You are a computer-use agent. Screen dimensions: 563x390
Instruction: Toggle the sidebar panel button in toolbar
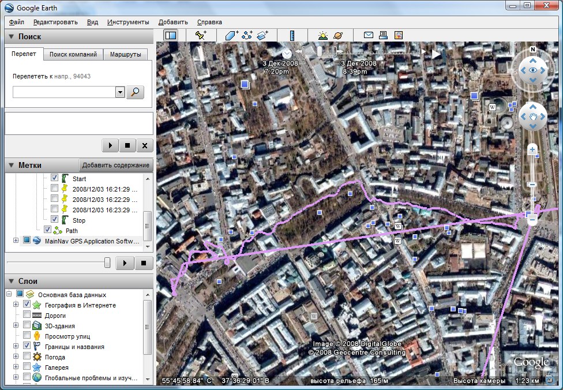tap(171, 35)
